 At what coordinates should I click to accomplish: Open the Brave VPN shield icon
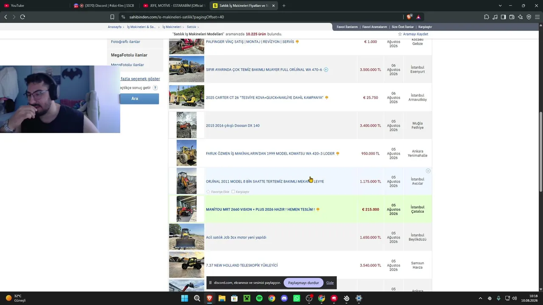(529, 17)
